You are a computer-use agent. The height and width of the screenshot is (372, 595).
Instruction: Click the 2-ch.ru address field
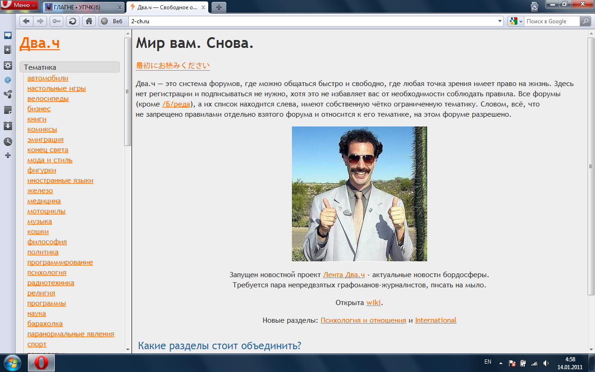click(x=312, y=21)
